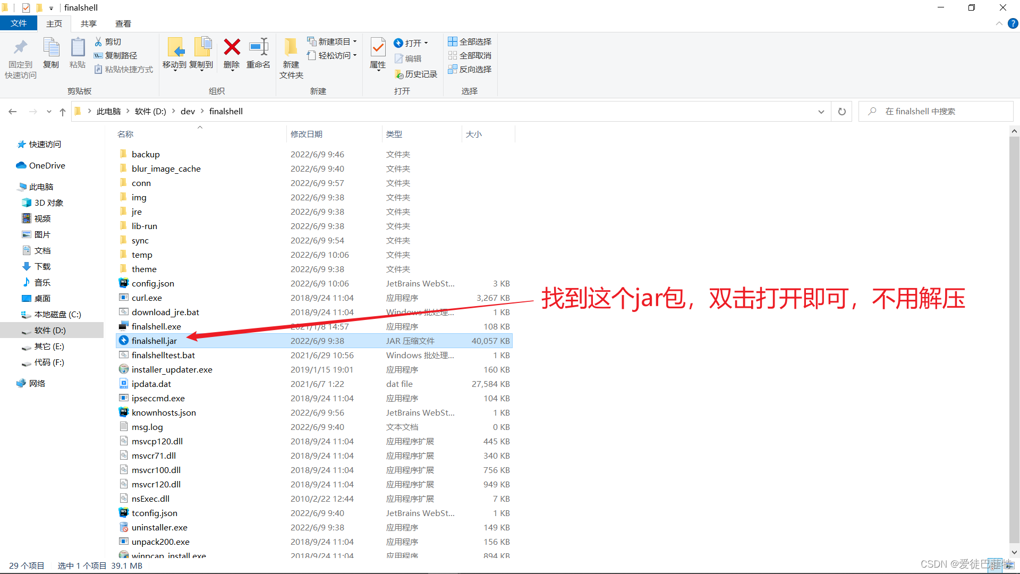Click the vertical scrollbar down arrow

(x=1014, y=552)
